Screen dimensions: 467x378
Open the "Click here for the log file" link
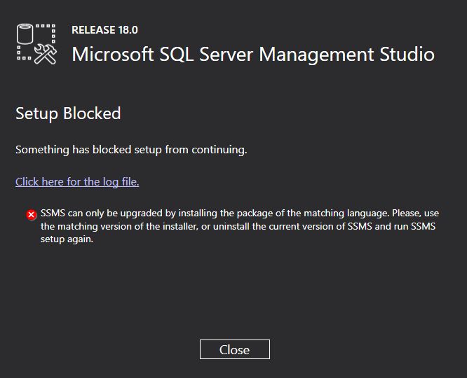[x=77, y=182]
